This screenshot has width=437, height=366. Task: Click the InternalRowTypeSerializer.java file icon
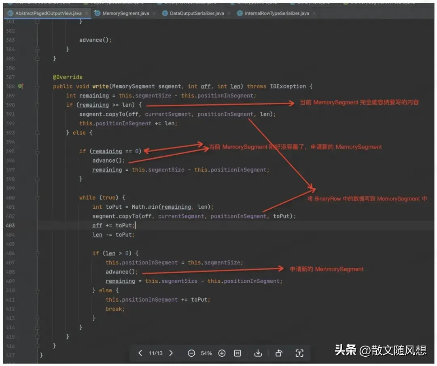click(240, 13)
